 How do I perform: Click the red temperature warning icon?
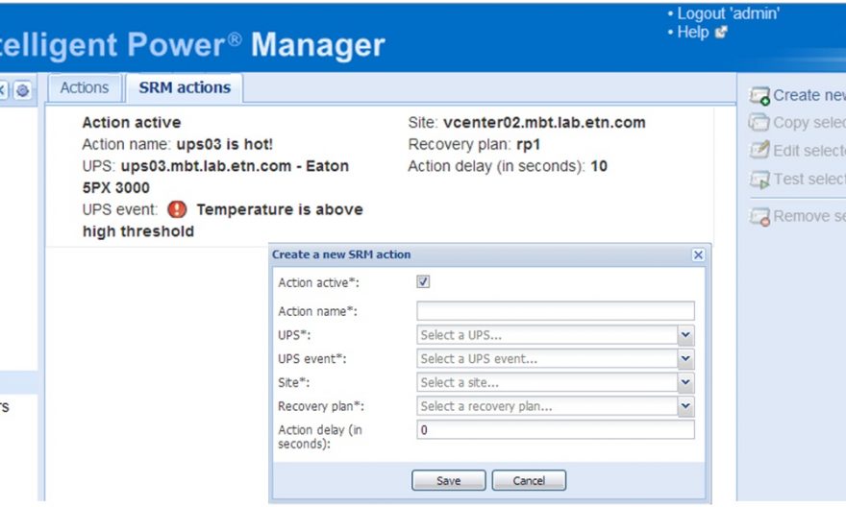[x=177, y=209]
